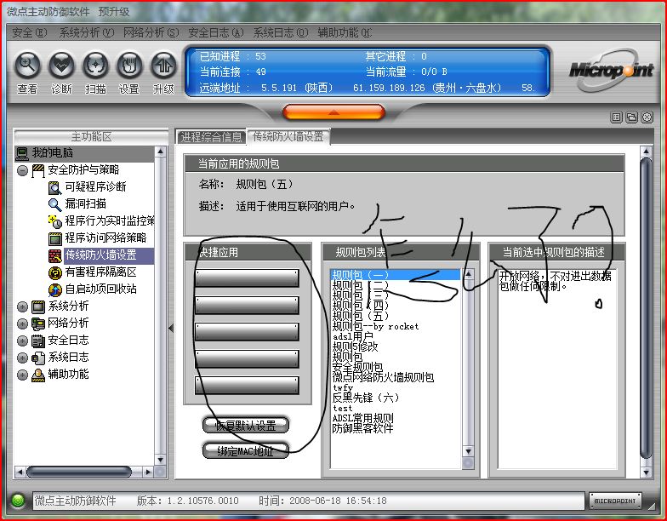Screen dimensions: 667x521
Task: Open the 安全(E) menu
Action: [29, 32]
